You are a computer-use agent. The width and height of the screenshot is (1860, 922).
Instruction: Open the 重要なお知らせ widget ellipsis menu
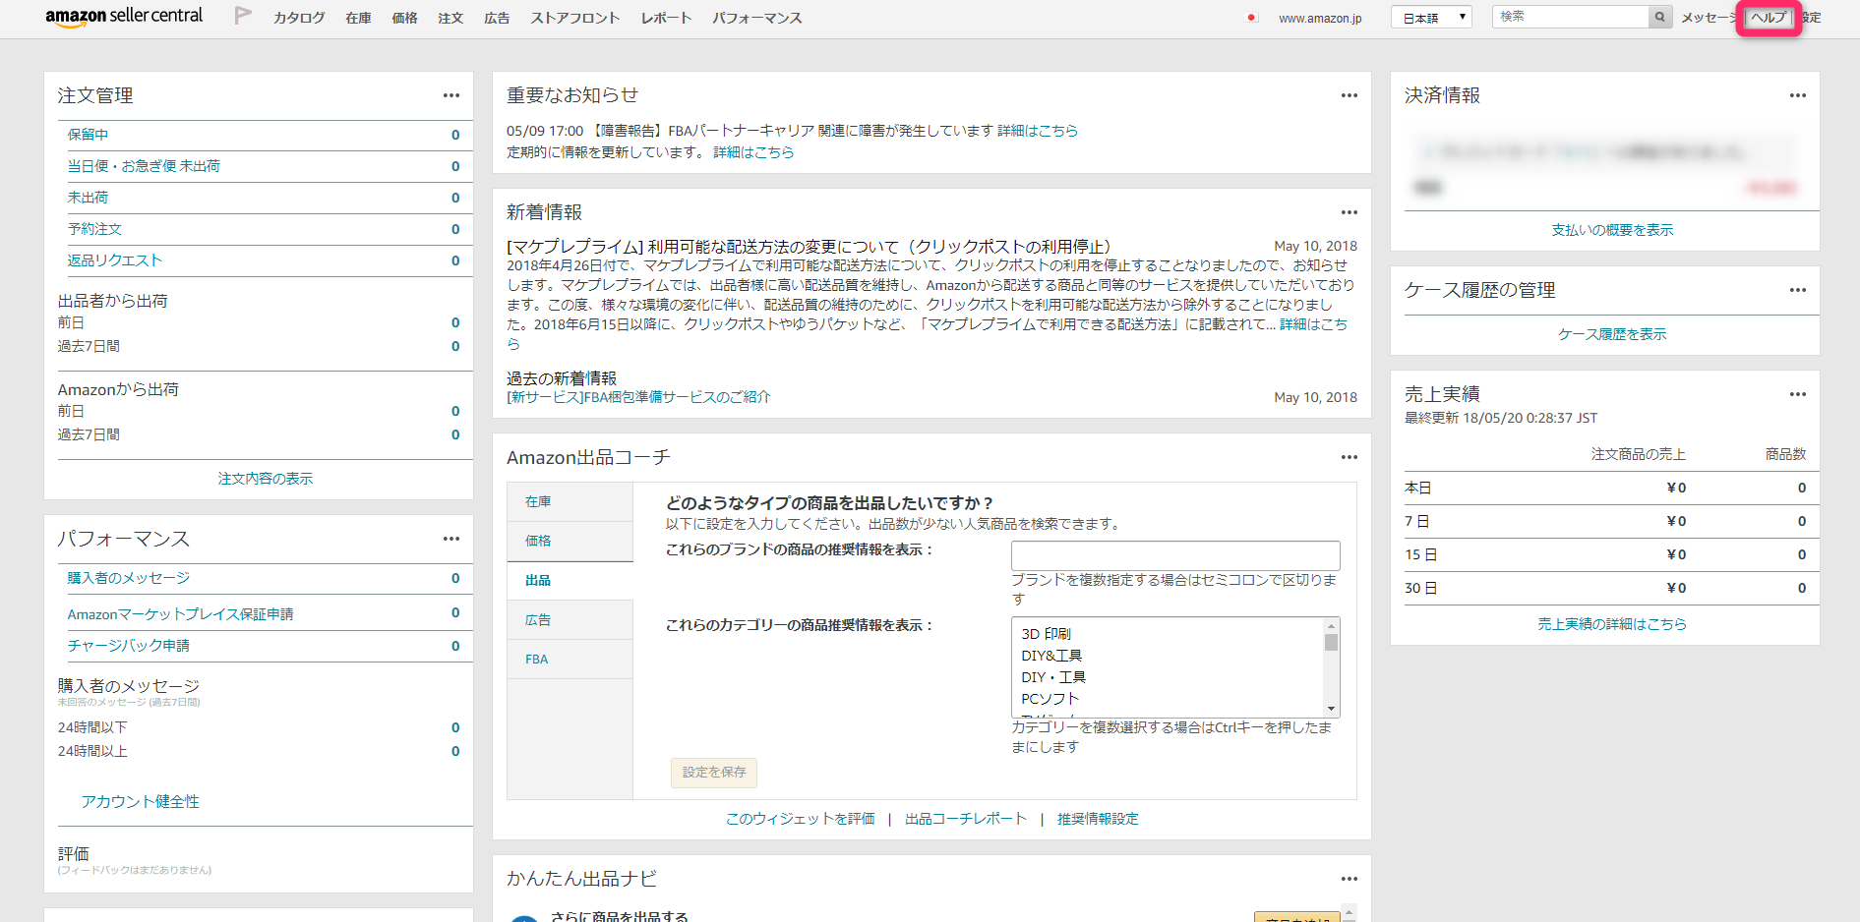1349,95
